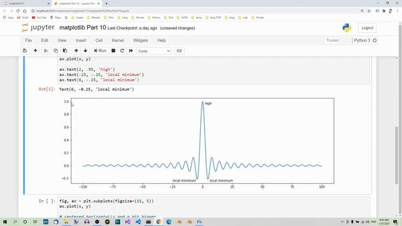The height and width of the screenshot is (226, 402).
Task: Open the Kernel menu
Action: [x=118, y=40]
